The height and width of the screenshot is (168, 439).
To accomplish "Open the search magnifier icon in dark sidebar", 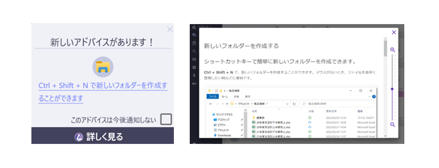I will coord(194,51).
